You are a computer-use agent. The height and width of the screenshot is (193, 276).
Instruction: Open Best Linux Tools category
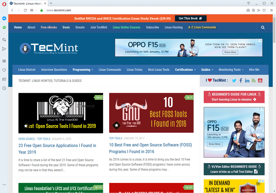click(x=159, y=70)
